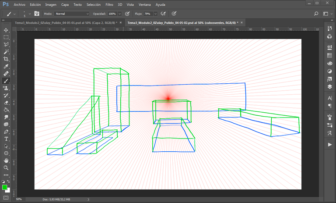Enable airbrush-style build-up effects

point(163,14)
